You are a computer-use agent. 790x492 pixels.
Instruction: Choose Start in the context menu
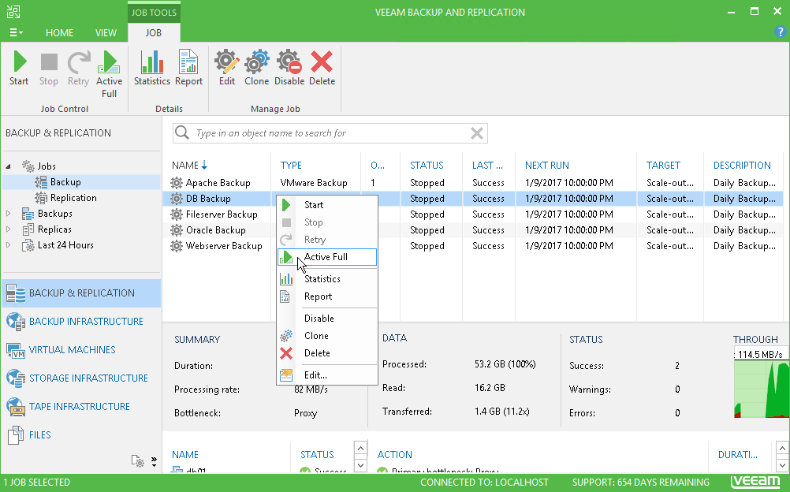[327, 205]
